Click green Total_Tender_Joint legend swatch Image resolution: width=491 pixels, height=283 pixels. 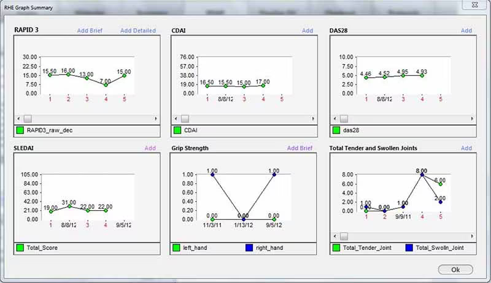point(336,247)
